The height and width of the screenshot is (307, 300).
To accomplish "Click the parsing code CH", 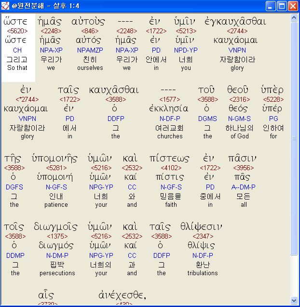I will 17,50.
